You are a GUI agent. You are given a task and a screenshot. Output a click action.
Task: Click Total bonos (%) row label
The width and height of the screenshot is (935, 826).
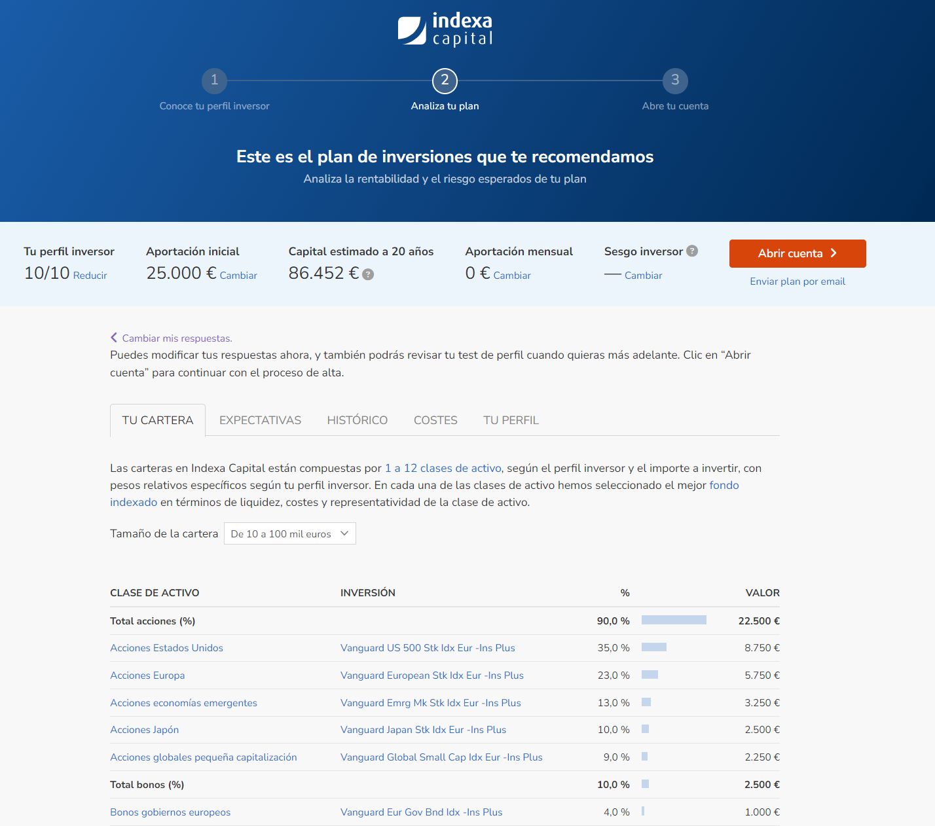tap(147, 785)
